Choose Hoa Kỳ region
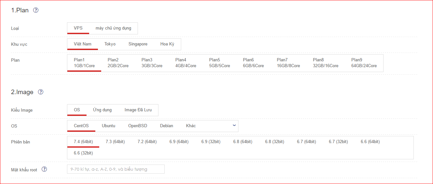 [167, 44]
